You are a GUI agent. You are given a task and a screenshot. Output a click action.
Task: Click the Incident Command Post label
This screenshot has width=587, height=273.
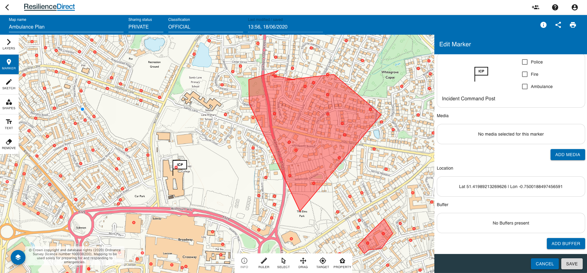[x=469, y=99]
